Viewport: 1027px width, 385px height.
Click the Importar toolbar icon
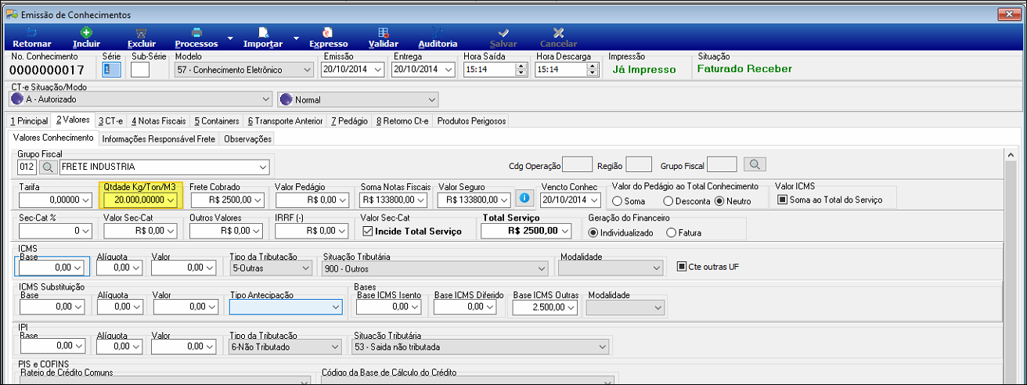[x=265, y=33]
